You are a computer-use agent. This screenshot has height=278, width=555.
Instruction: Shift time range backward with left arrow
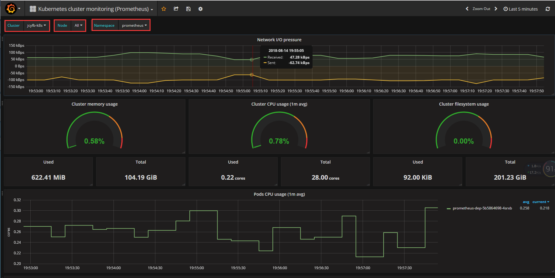pos(467,9)
